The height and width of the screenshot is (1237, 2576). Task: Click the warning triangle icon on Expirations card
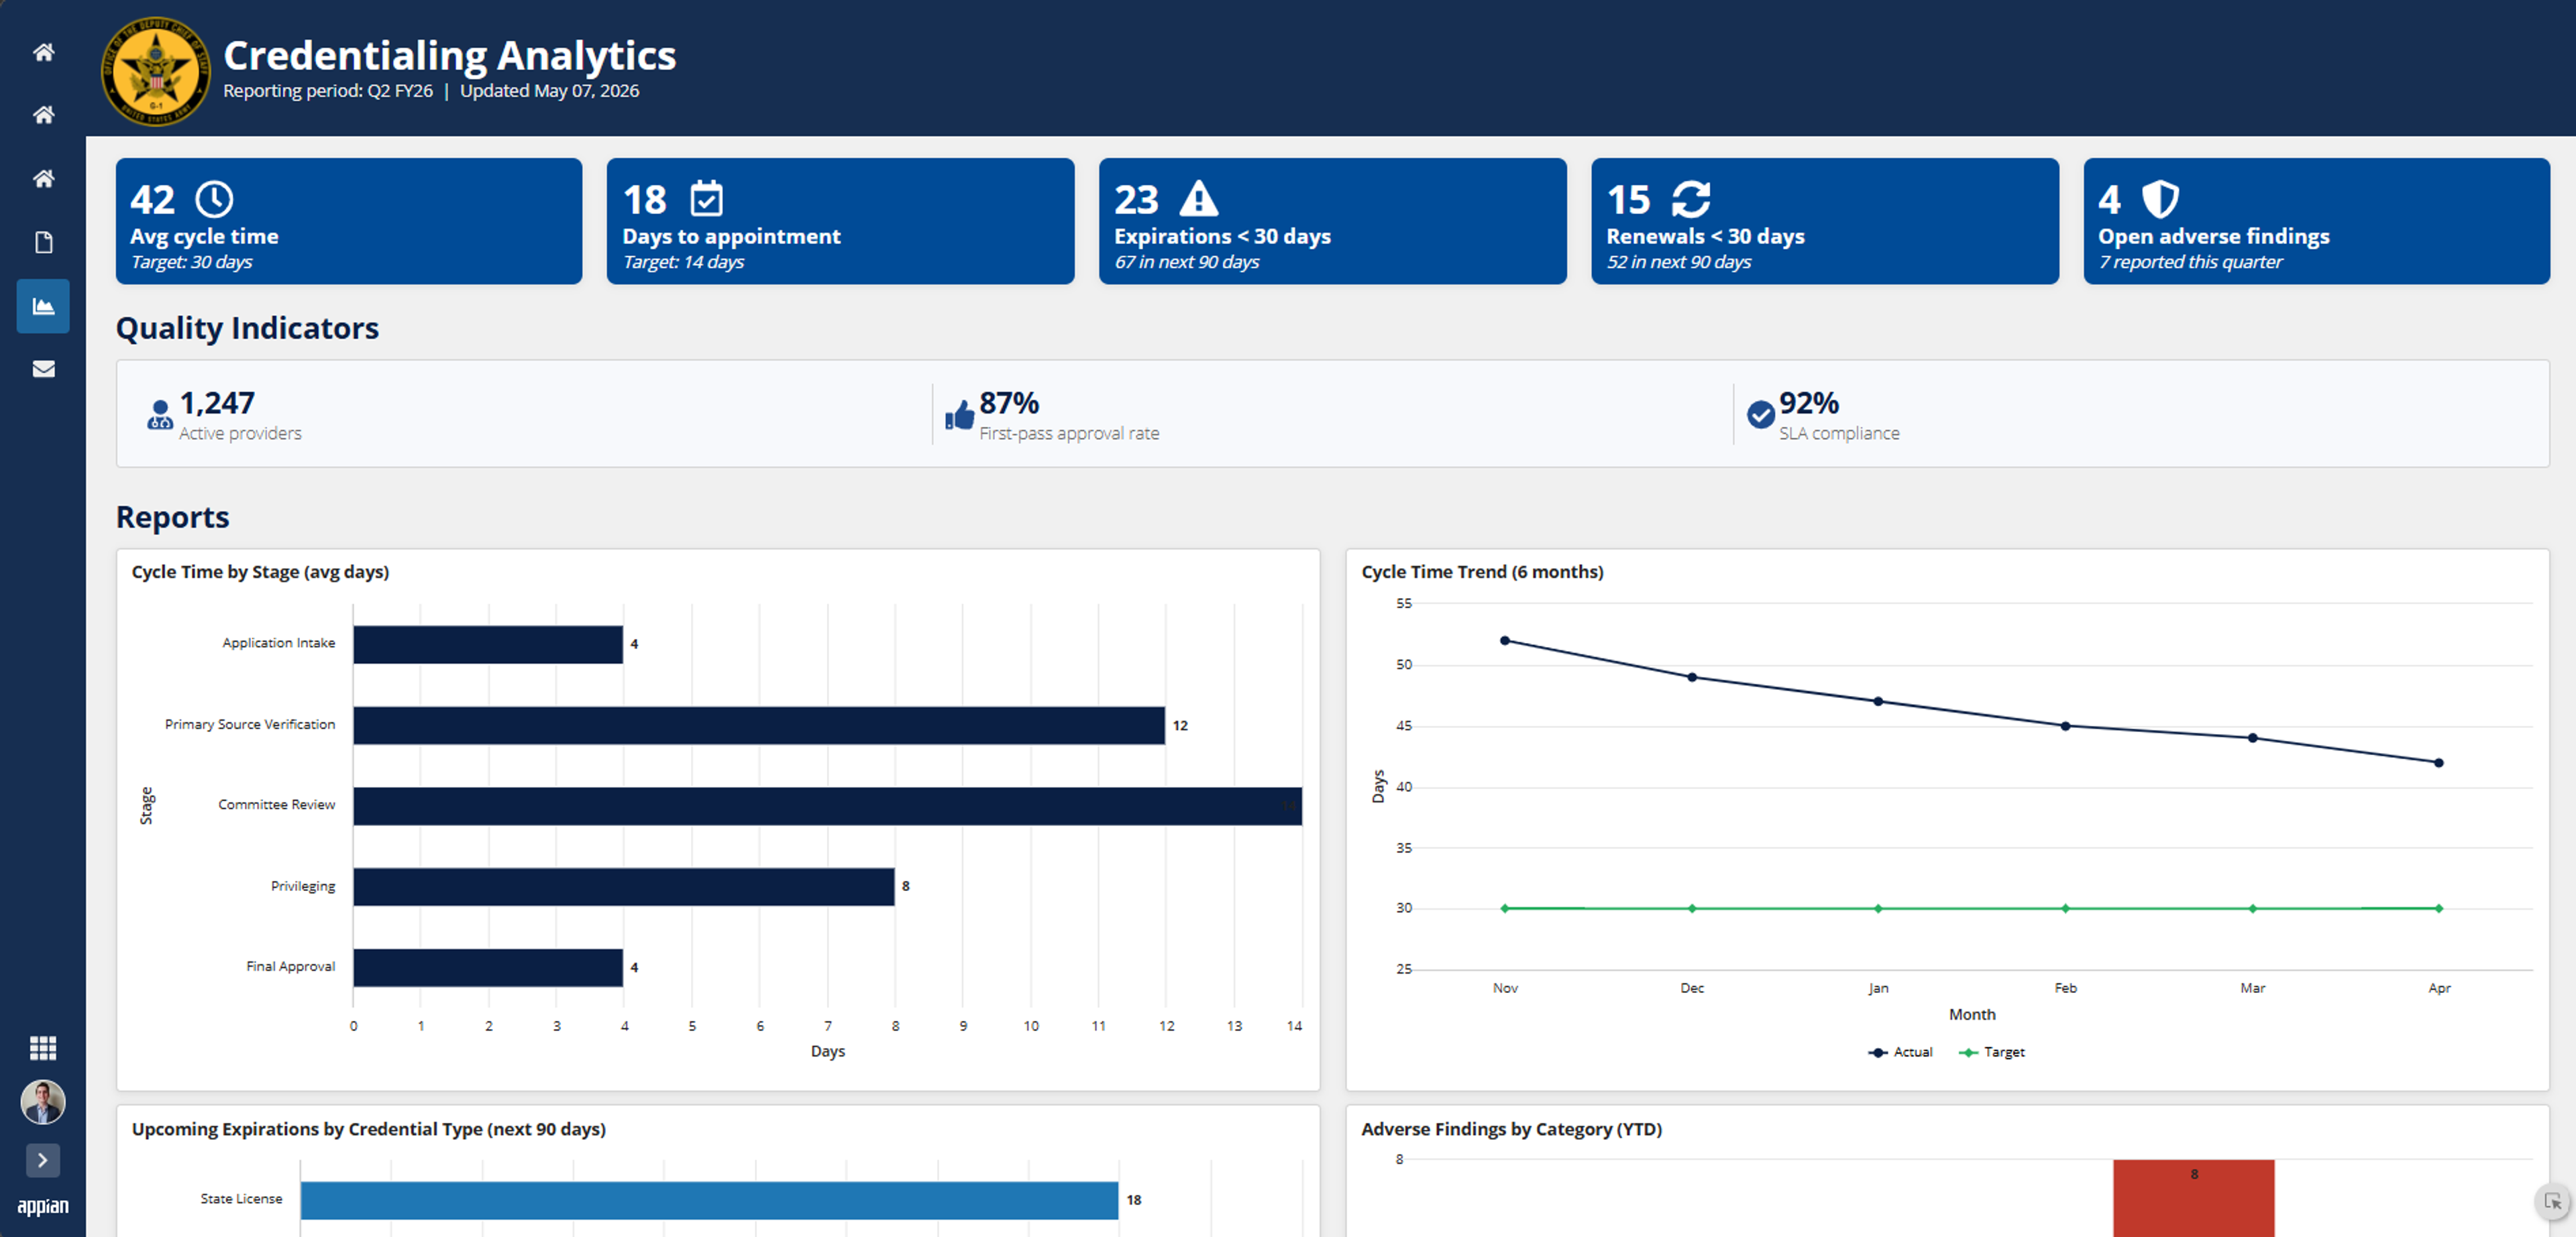tap(1198, 198)
